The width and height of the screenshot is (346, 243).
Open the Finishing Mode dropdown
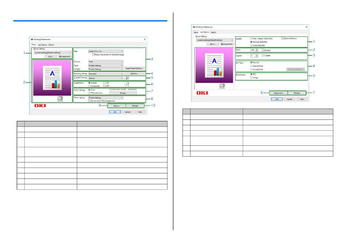click(x=106, y=74)
